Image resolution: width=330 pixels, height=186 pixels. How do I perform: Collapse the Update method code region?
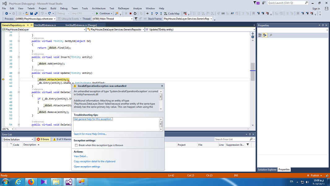pos(19,73)
